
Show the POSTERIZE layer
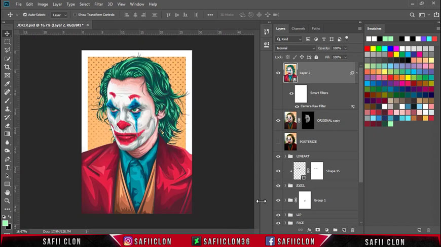click(278, 142)
